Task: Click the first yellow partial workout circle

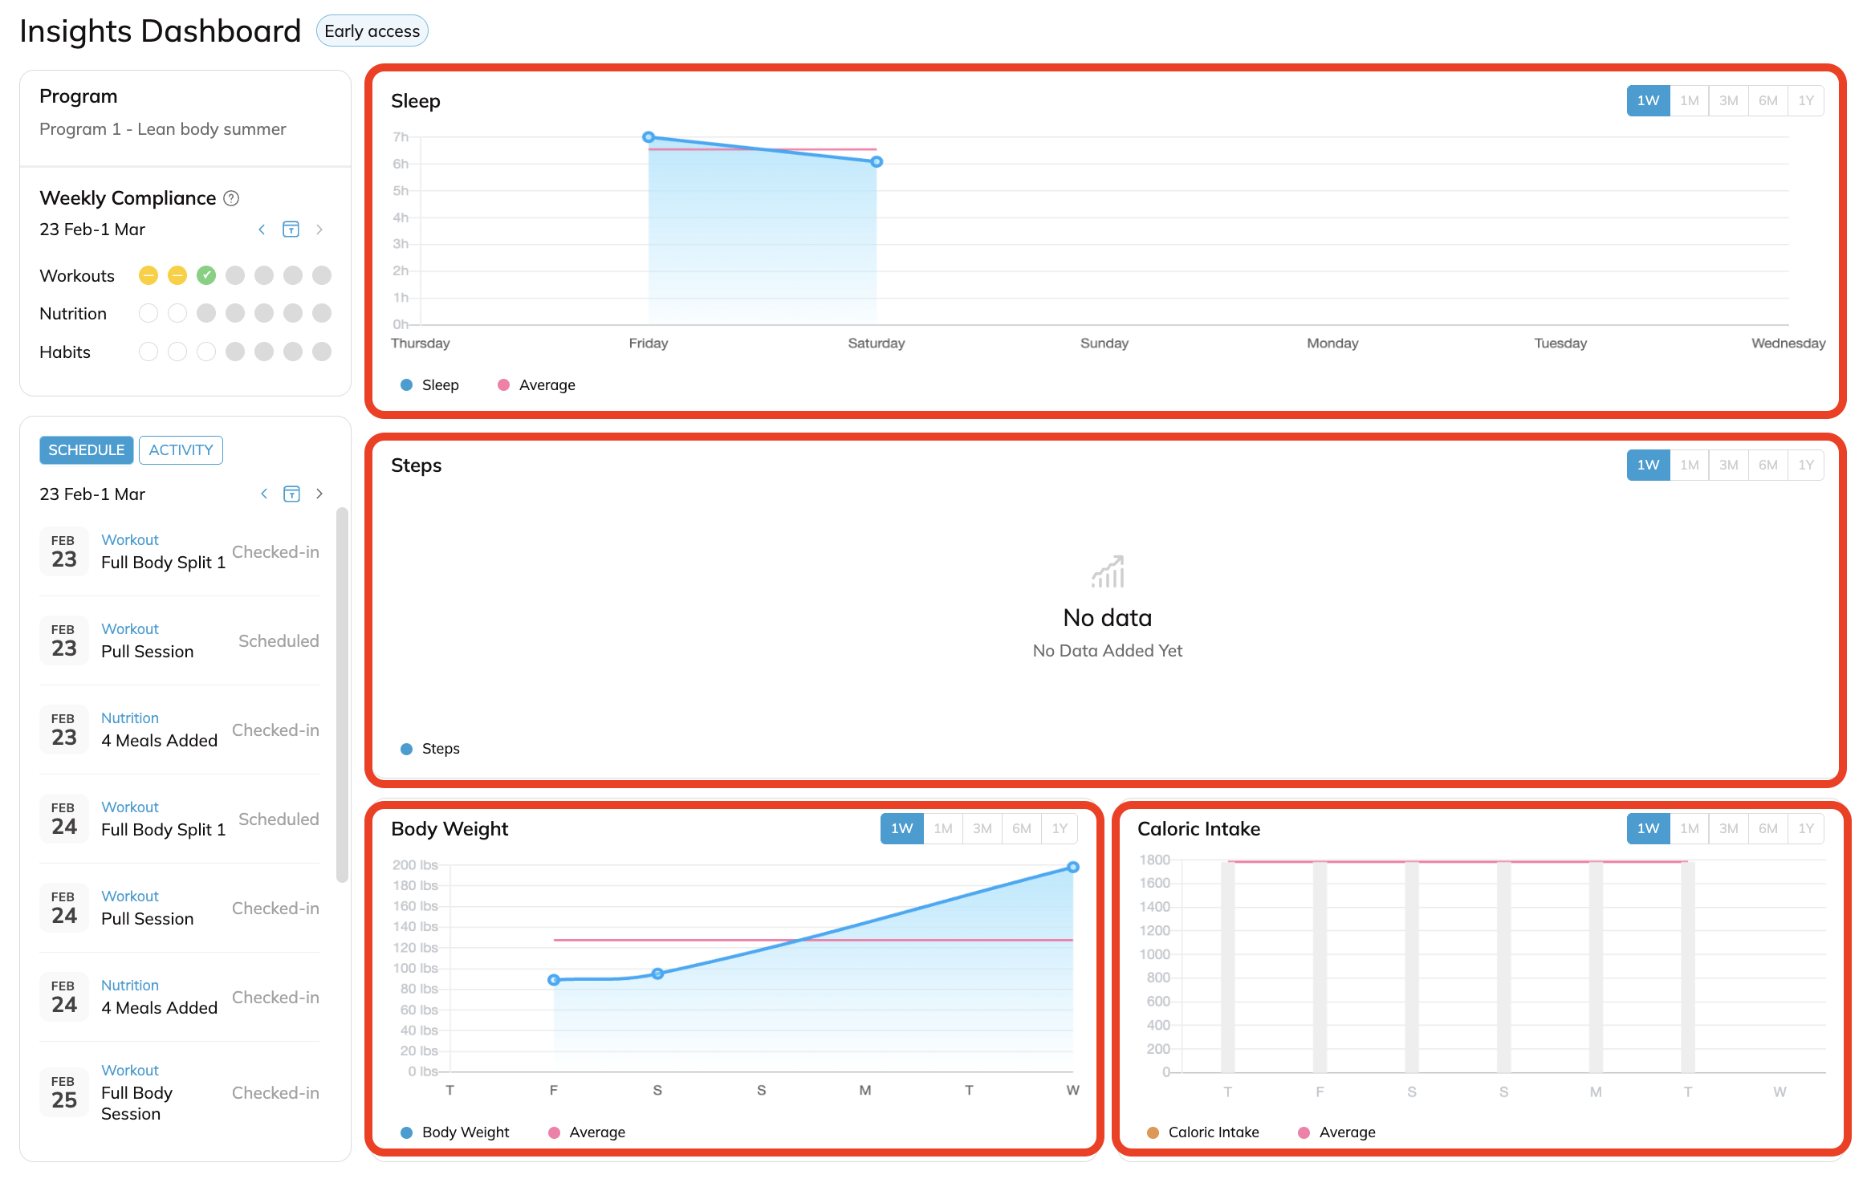Action: (x=148, y=275)
